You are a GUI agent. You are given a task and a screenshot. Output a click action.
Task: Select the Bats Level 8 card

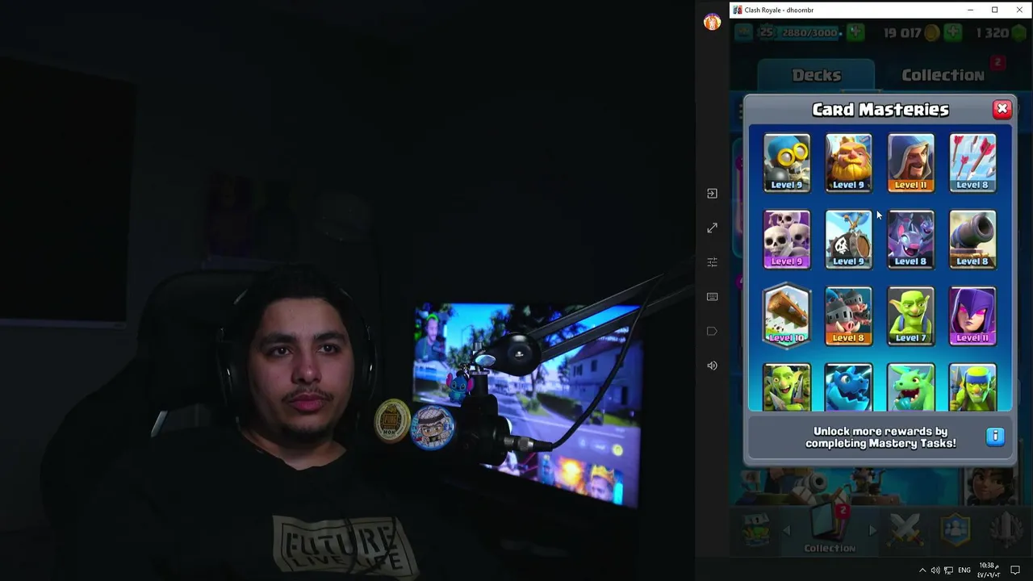tap(910, 240)
